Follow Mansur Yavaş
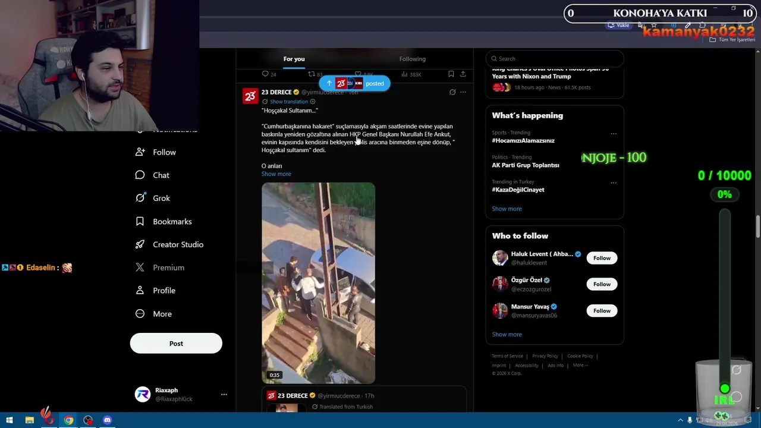The width and height of the screenshot is (761, 428). coord(602,311)
